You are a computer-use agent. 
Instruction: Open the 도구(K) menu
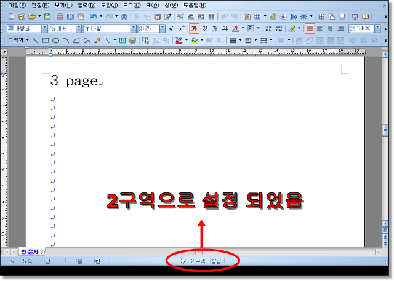(x=132, y=6)
